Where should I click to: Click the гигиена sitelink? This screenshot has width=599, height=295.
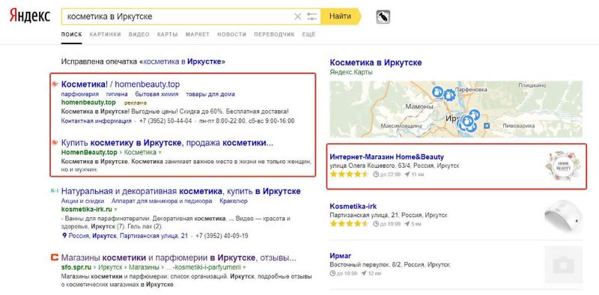coord(117,94)
